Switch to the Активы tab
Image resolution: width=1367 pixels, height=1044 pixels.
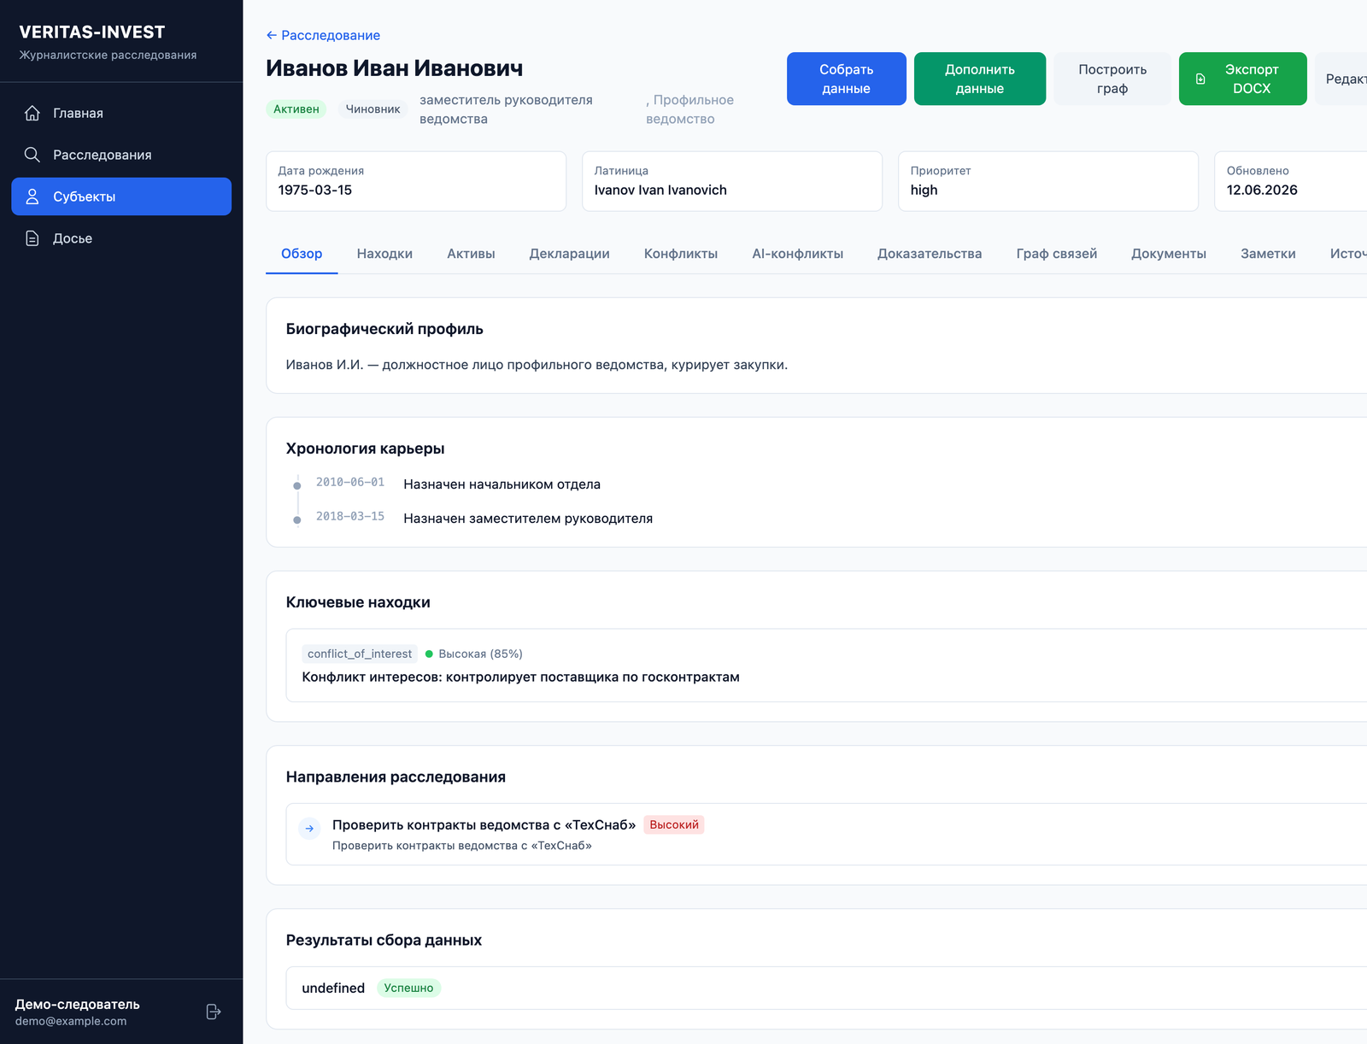[471, 254]
